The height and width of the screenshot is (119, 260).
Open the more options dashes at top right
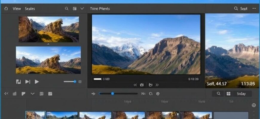[x=254, y=8]
